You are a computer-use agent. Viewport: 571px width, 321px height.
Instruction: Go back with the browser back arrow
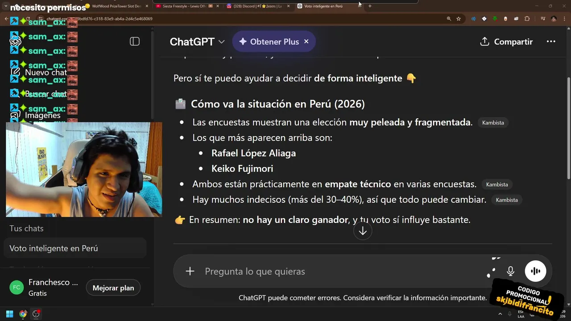pos(6,19)
